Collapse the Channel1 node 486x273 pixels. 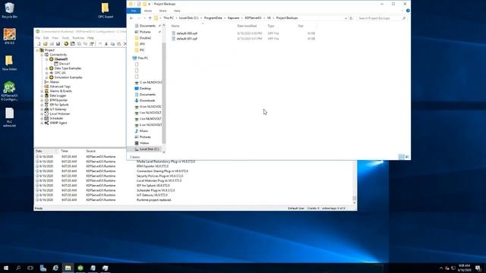(x=47, y=59)
